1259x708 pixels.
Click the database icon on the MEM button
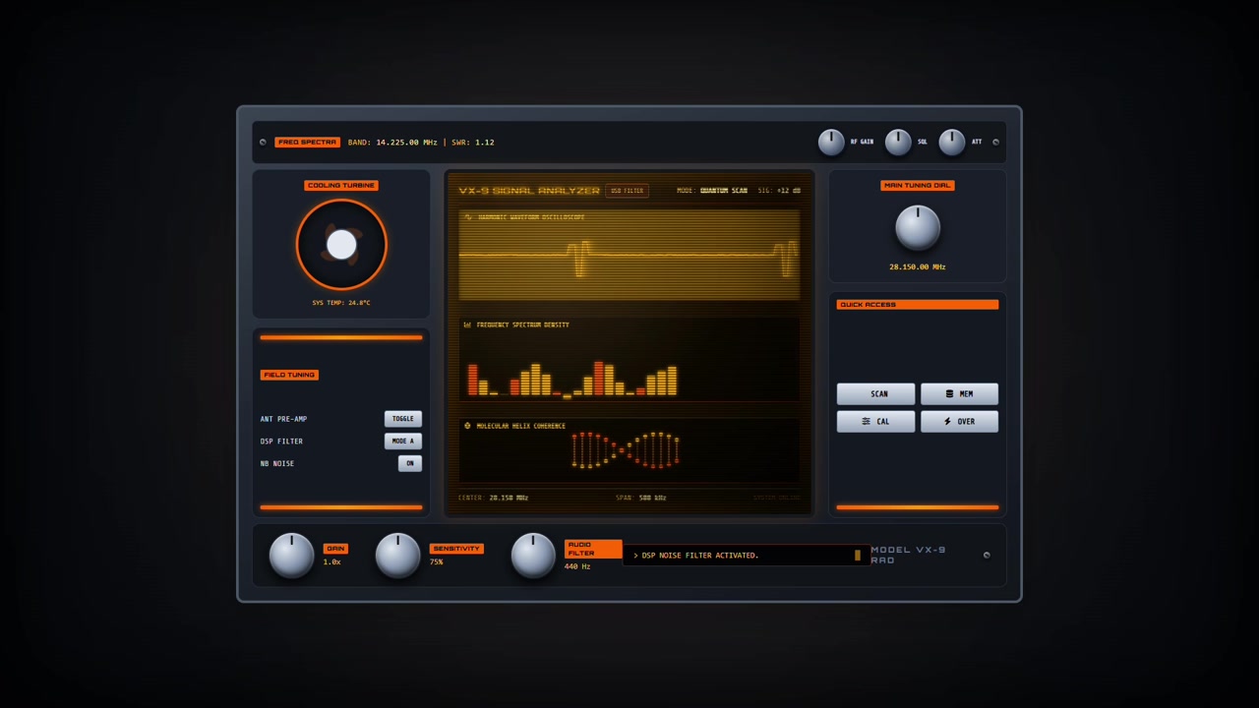[949, 394]
